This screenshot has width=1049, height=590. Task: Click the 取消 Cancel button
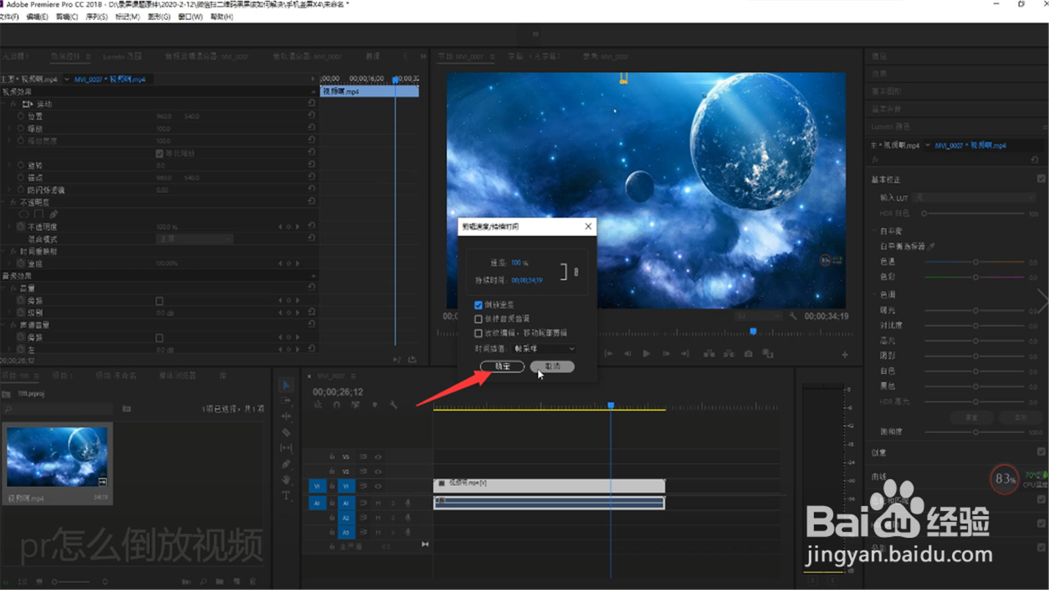point(552,367)
